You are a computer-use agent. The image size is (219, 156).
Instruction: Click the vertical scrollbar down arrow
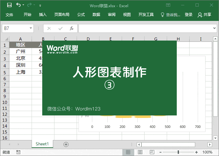pos(215,138)
